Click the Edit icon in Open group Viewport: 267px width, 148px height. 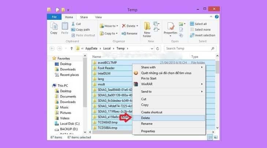tap(181, 30)
